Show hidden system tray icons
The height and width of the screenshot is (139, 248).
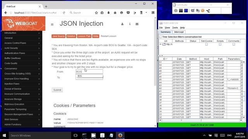pyautogui.click(x=204, y=136)
